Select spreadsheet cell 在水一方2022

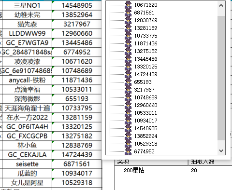pos(27,118)
